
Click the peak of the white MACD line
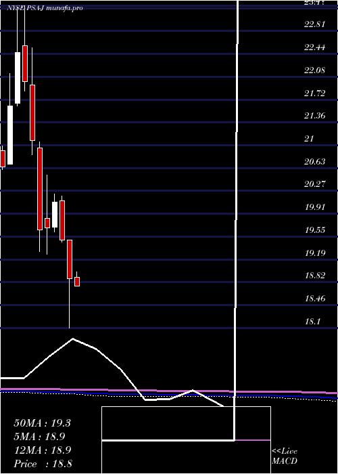(73, 339)
